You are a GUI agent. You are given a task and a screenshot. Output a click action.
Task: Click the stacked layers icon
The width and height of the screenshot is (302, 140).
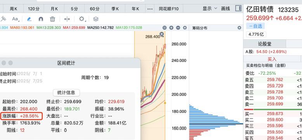click(x=96, y=19)
